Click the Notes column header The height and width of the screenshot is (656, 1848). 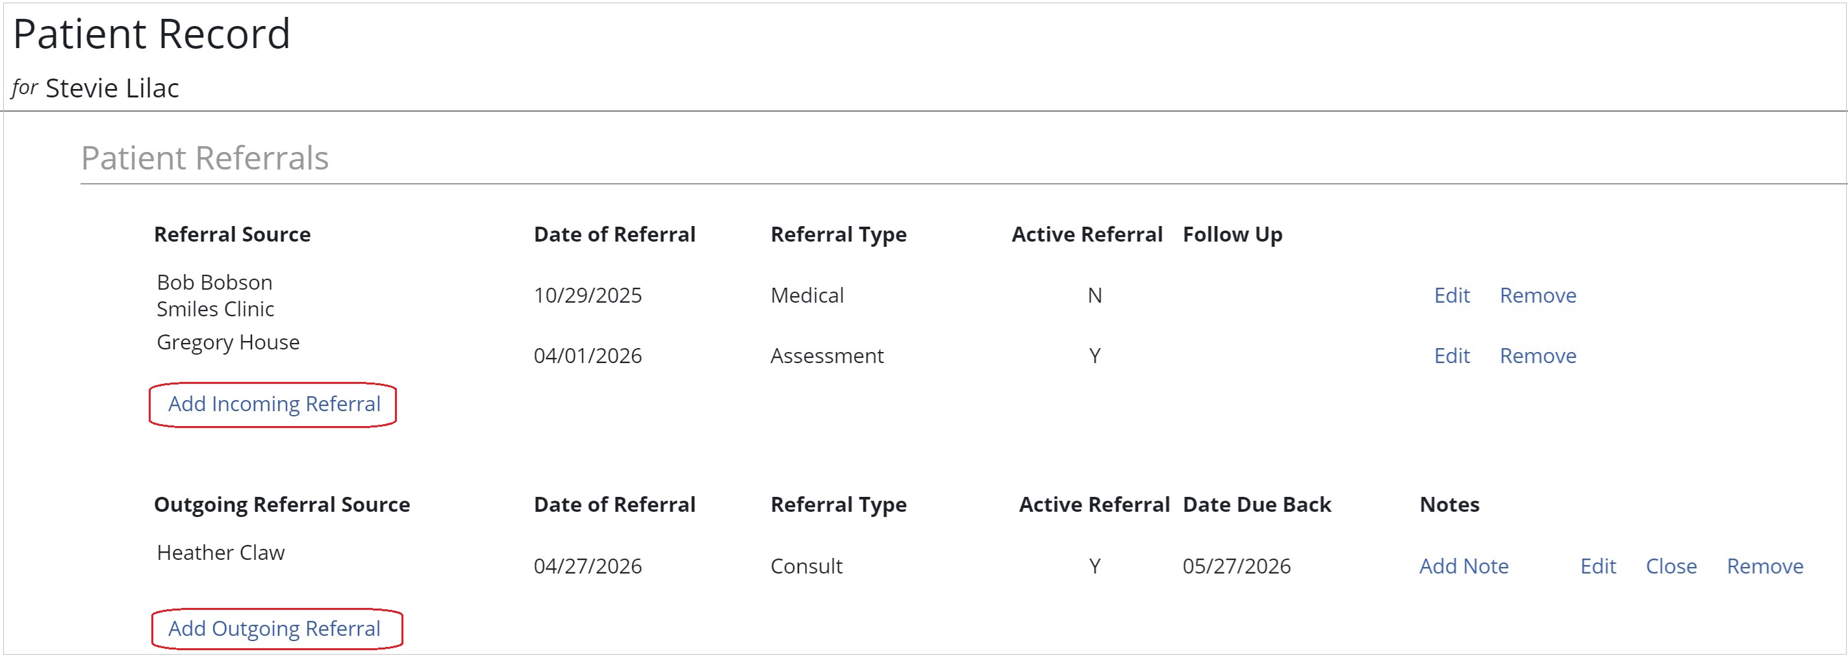pos(1449,505)
